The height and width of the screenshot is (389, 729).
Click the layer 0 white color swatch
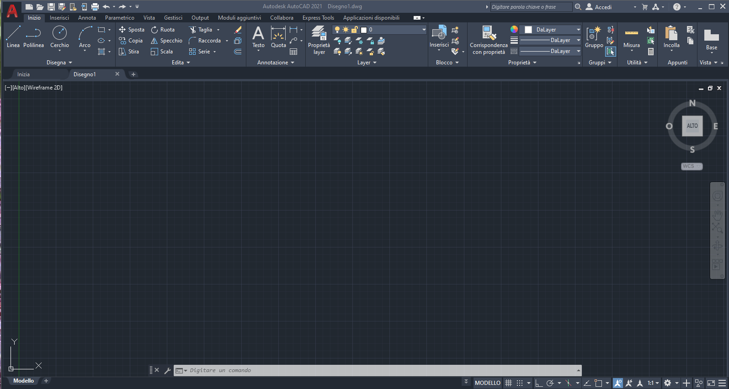pos(364,30)
